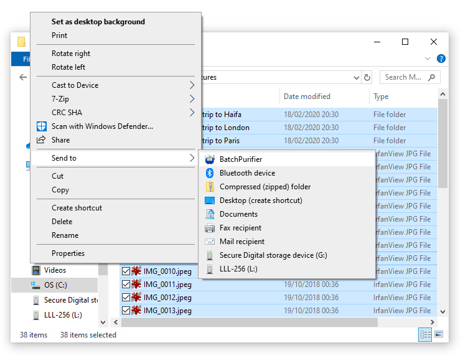463x358 pixels.
Task: Uncheck the IMG_0012.jpeg checkbox
Action: click(x=126, y=298)
